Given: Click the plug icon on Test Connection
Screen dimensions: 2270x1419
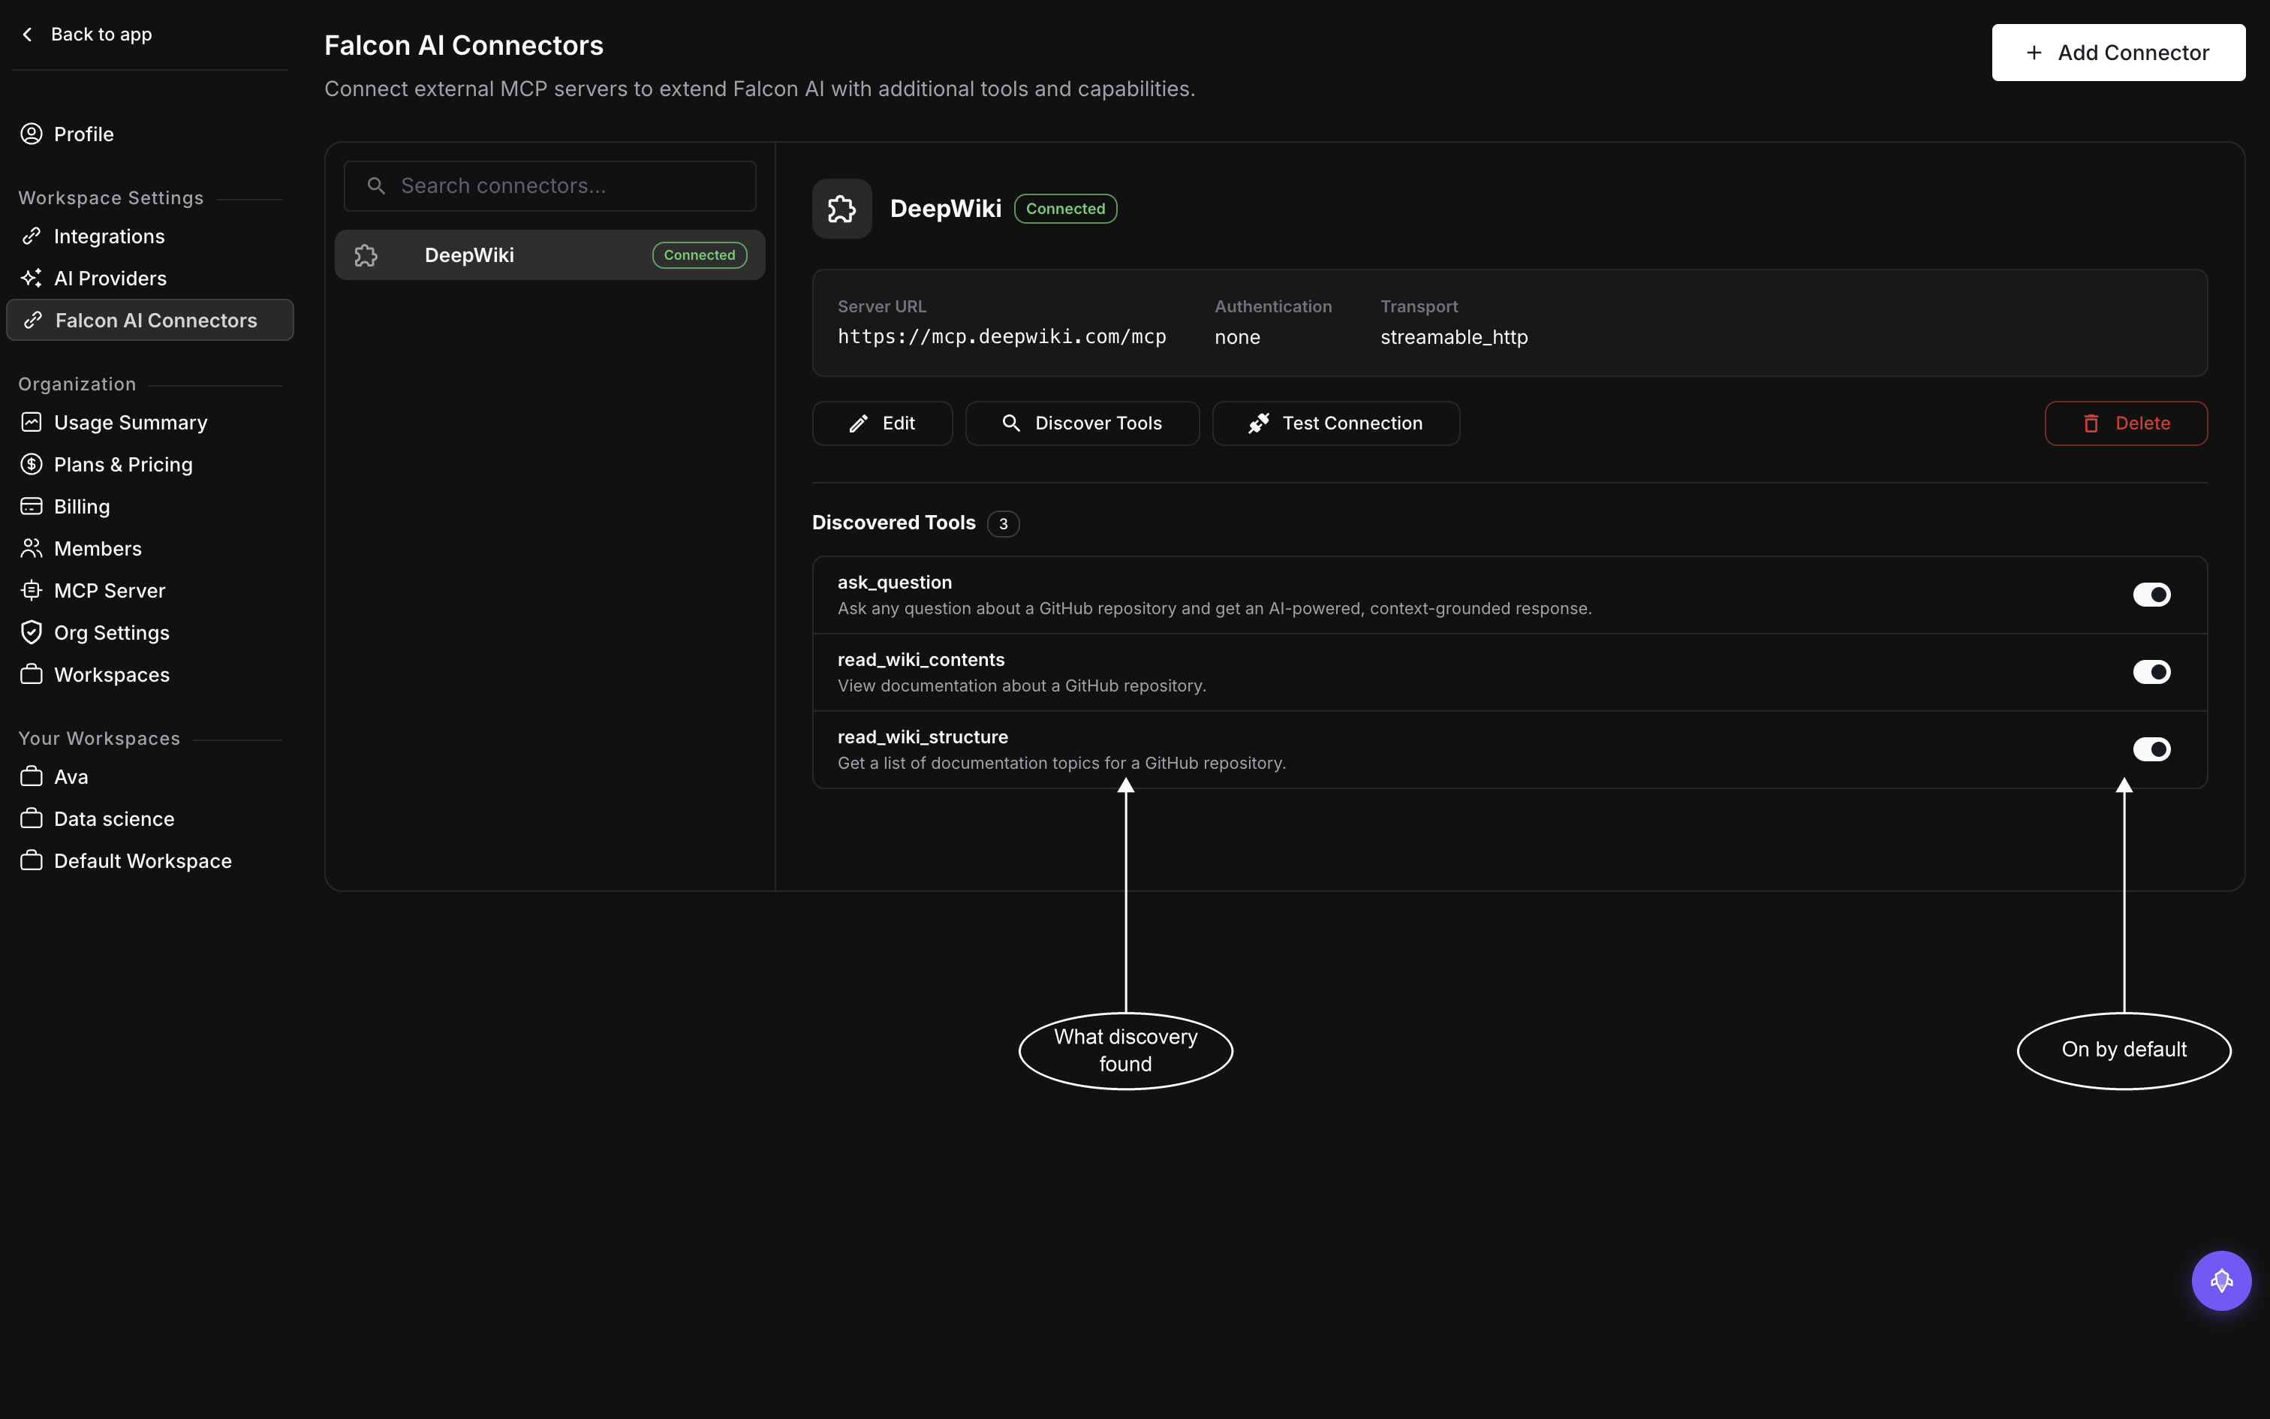Looking at the screenshot, I should (1259, 423).
